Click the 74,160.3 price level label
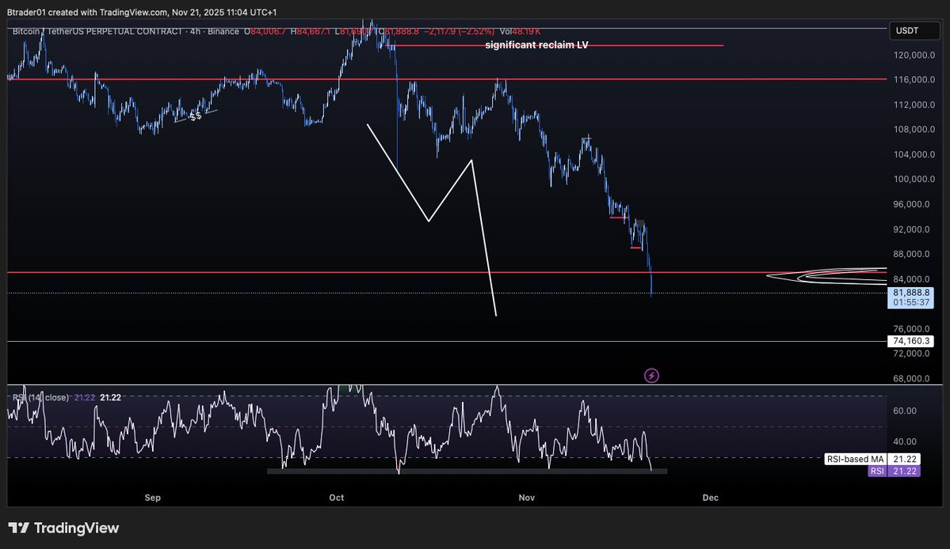The width and height of the screenshot is (950, 549). click(x=910, y=341)
